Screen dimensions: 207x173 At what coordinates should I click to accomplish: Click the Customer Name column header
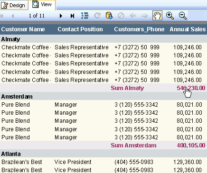[x=23, y=29]
